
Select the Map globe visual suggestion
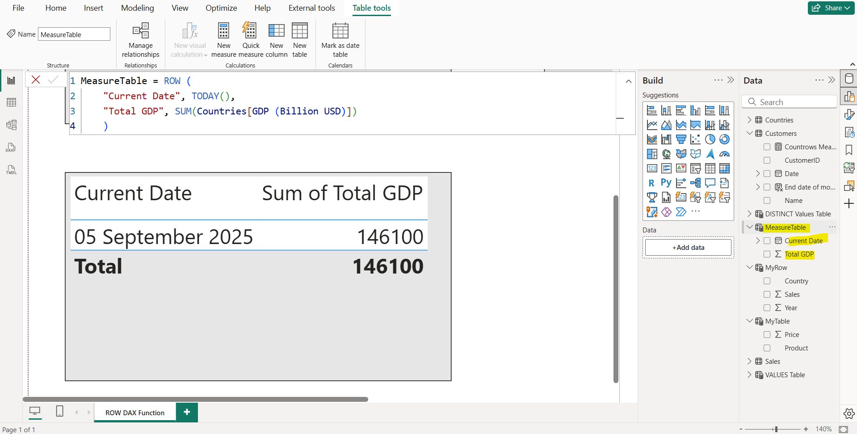click(667, 154)
